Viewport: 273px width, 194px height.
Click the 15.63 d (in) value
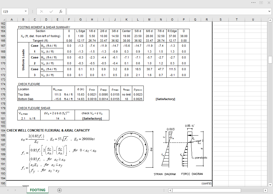coord(81,94)
